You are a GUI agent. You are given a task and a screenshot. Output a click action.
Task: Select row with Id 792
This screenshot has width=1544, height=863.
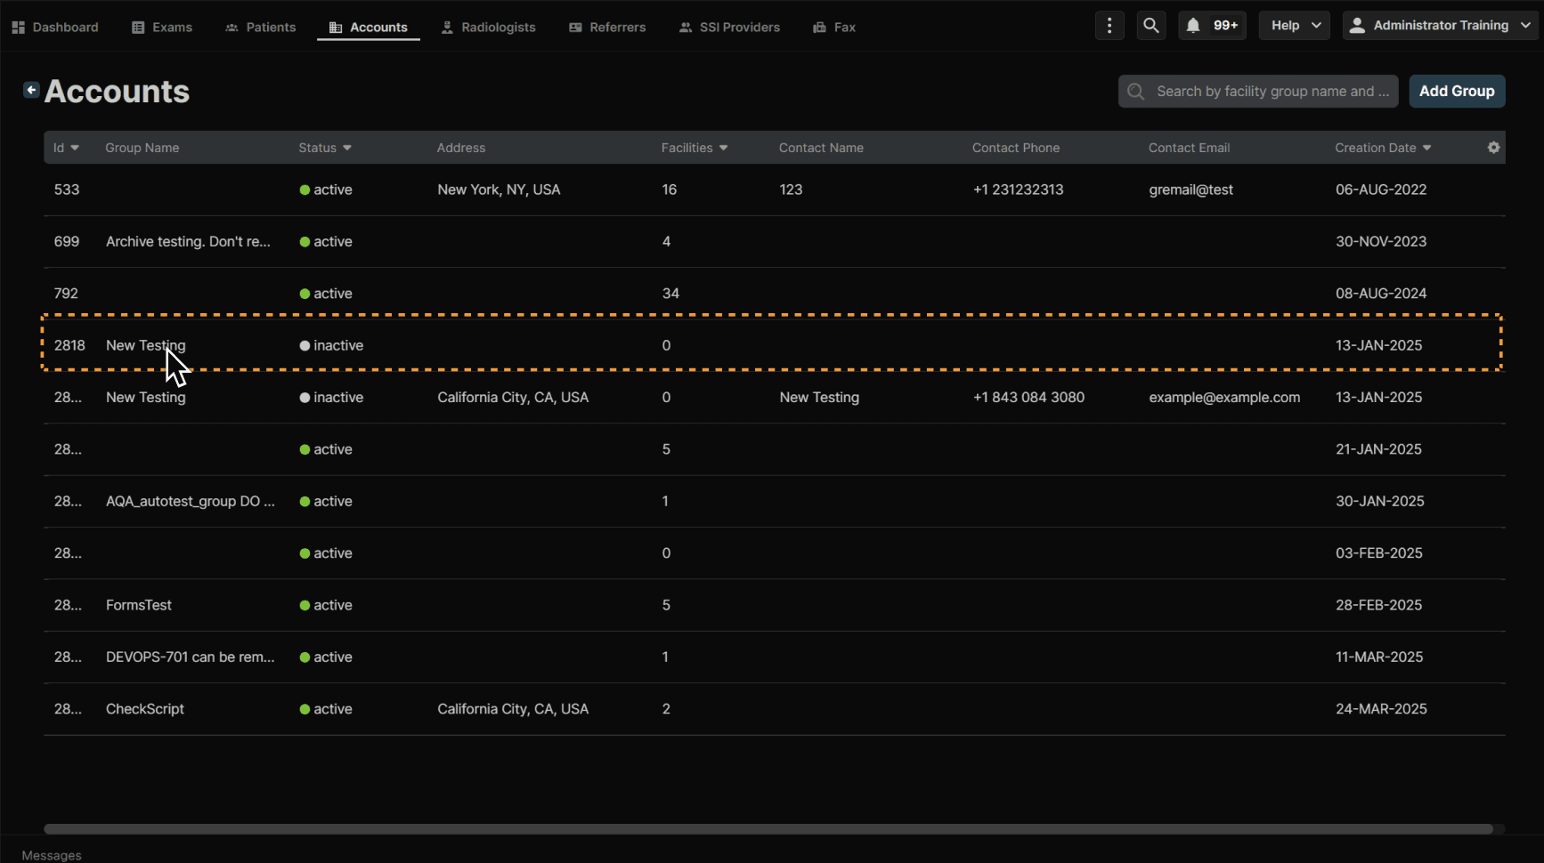775,294
